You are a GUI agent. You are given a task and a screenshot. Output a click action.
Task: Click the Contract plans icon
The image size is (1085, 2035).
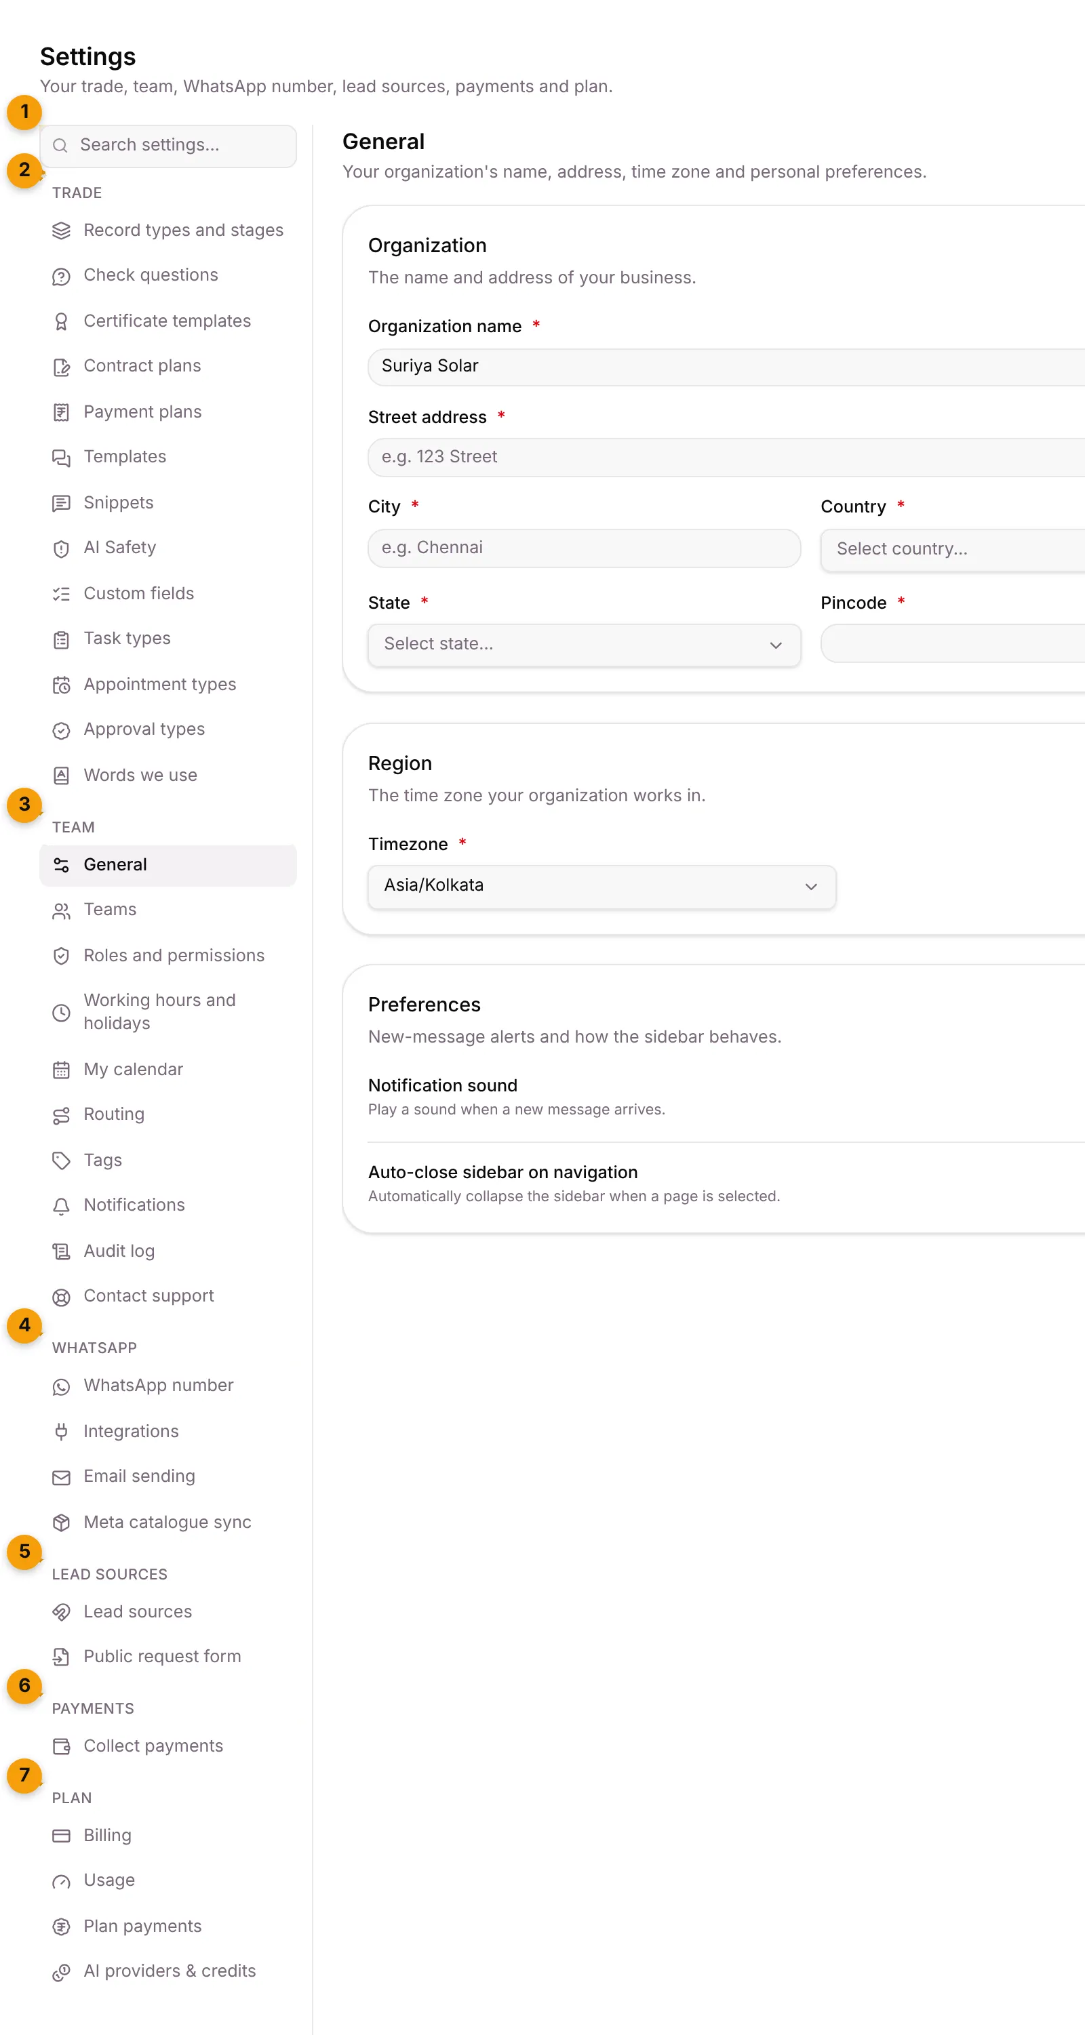click(61, 367)
